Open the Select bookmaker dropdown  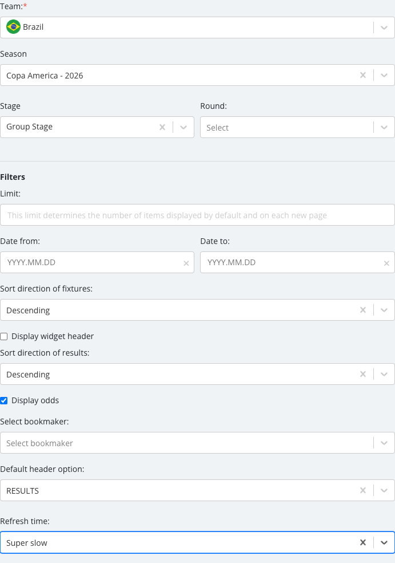coord(197,443)
